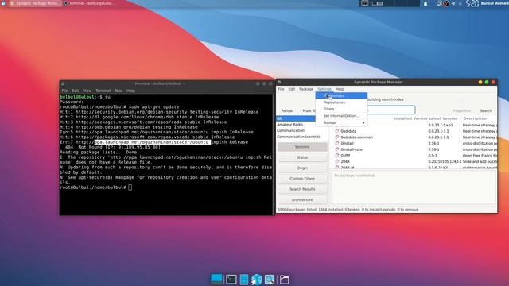
Task: Click the Status filter button
Action: click(302, 157)
